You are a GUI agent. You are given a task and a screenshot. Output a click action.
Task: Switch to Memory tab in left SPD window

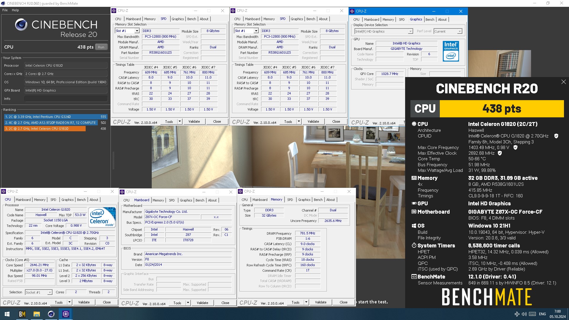coord(150,19)
